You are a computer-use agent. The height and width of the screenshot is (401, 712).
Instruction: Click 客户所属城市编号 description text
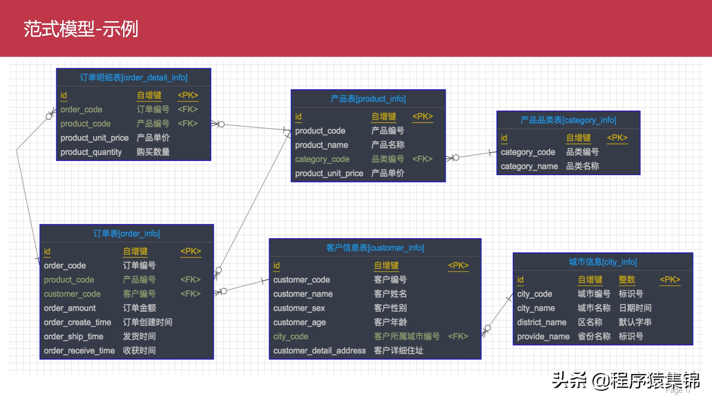407,336
